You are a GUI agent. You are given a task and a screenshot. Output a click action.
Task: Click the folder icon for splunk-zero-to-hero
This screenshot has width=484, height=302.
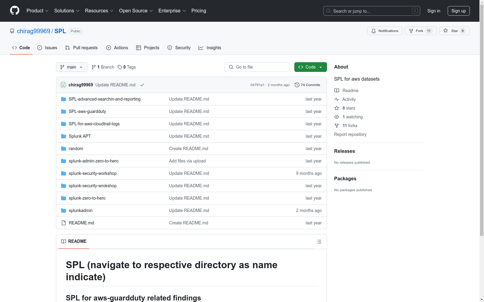[64, 198]
